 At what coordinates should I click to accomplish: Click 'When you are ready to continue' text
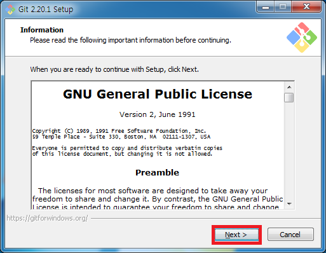point(114,69)
